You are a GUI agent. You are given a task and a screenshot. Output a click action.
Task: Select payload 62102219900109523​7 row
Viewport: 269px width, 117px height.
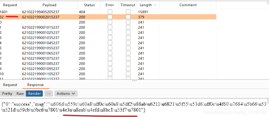[108, 69]
